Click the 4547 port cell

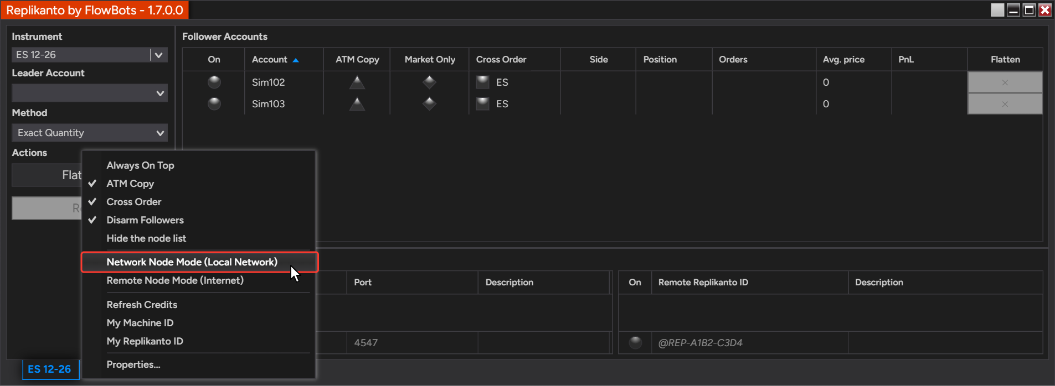tap(412, 343)
